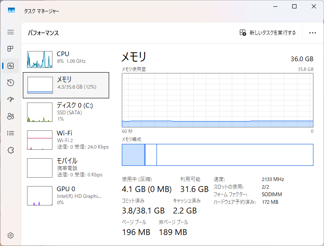The image size is (324, 246).
Task: Select the モバイル cellular resource entry
Action: coord(66,168)
